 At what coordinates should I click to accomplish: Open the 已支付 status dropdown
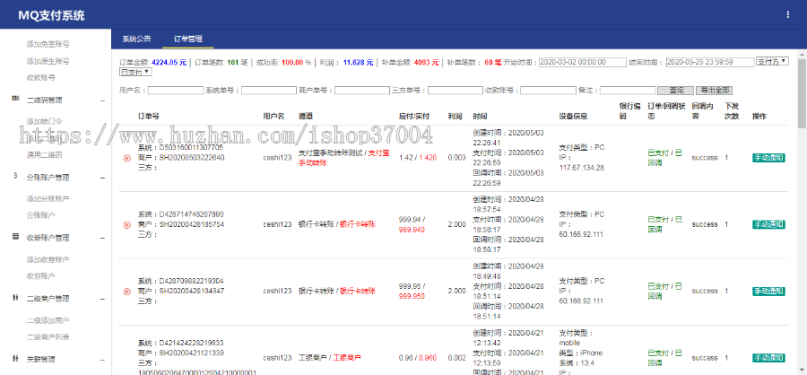click(135, 72)
